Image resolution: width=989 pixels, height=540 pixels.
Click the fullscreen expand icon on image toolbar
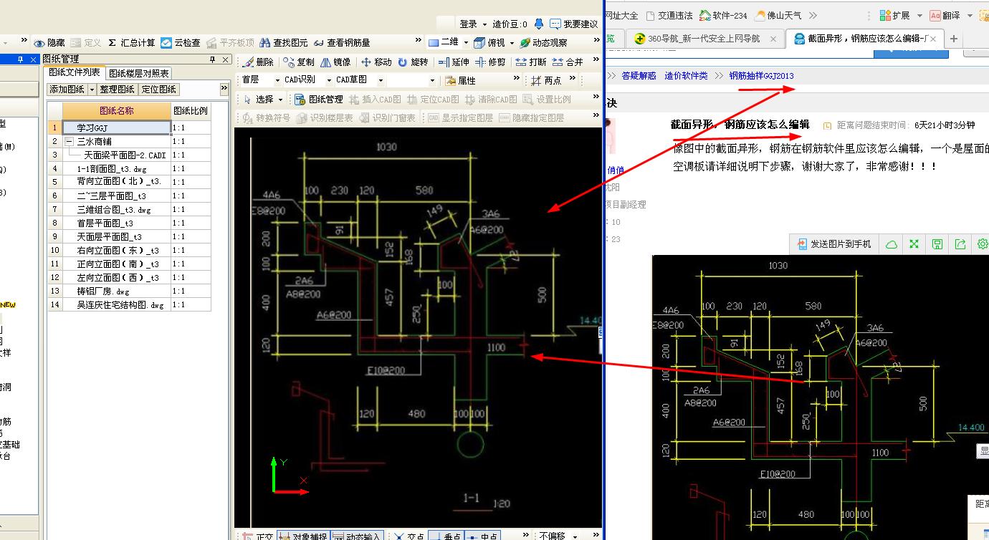tap(914, 244)
